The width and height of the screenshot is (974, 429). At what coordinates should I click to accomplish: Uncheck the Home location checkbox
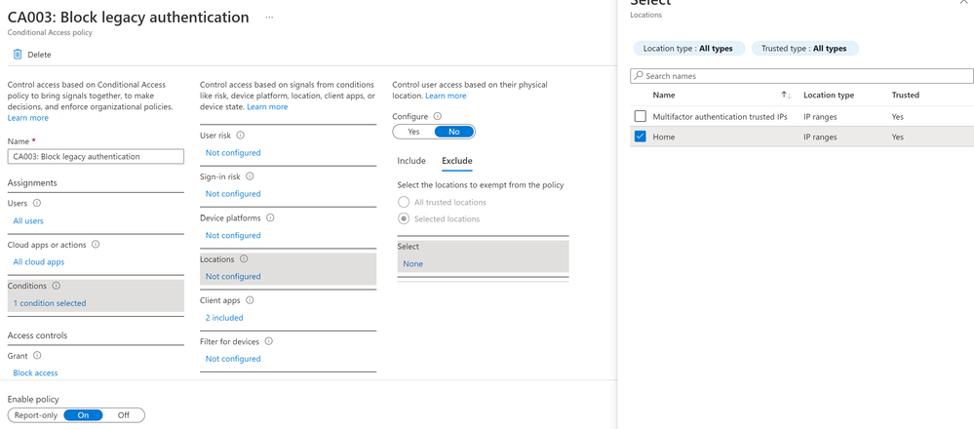pyautogui.click(x=641, y=137)
